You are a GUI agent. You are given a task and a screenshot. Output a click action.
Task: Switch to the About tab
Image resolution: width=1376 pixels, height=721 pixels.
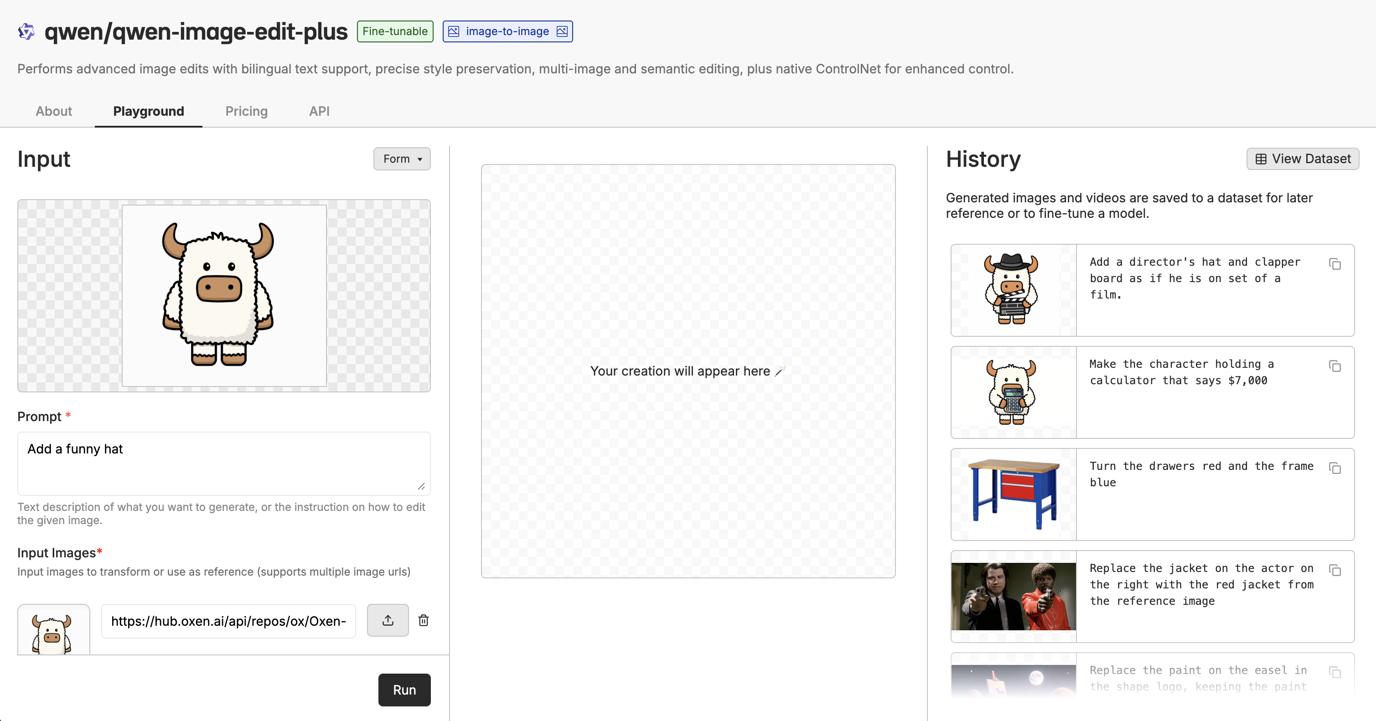[x=53, y=111]
